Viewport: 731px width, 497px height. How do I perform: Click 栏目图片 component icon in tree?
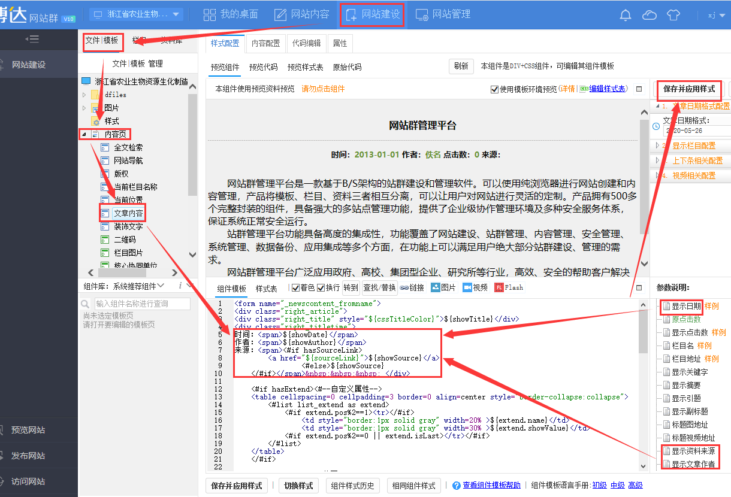(105, 253)
